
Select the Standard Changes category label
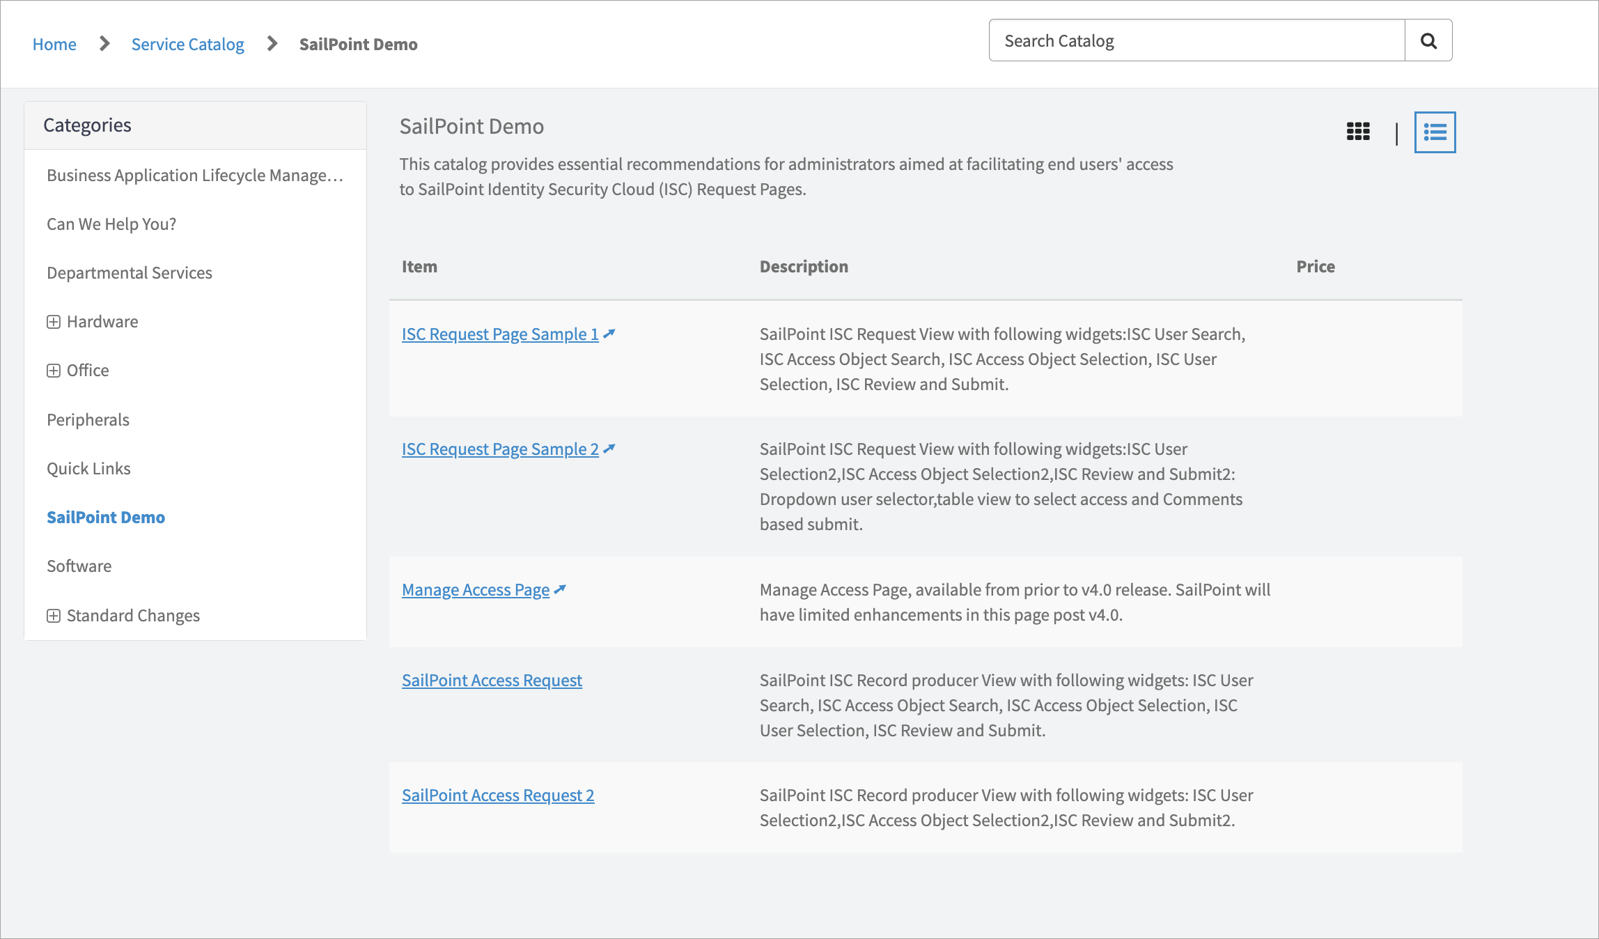coord(133,615)
